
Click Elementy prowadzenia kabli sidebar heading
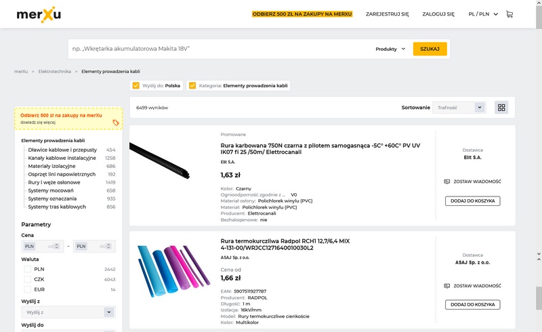click(x=53, y=140)
